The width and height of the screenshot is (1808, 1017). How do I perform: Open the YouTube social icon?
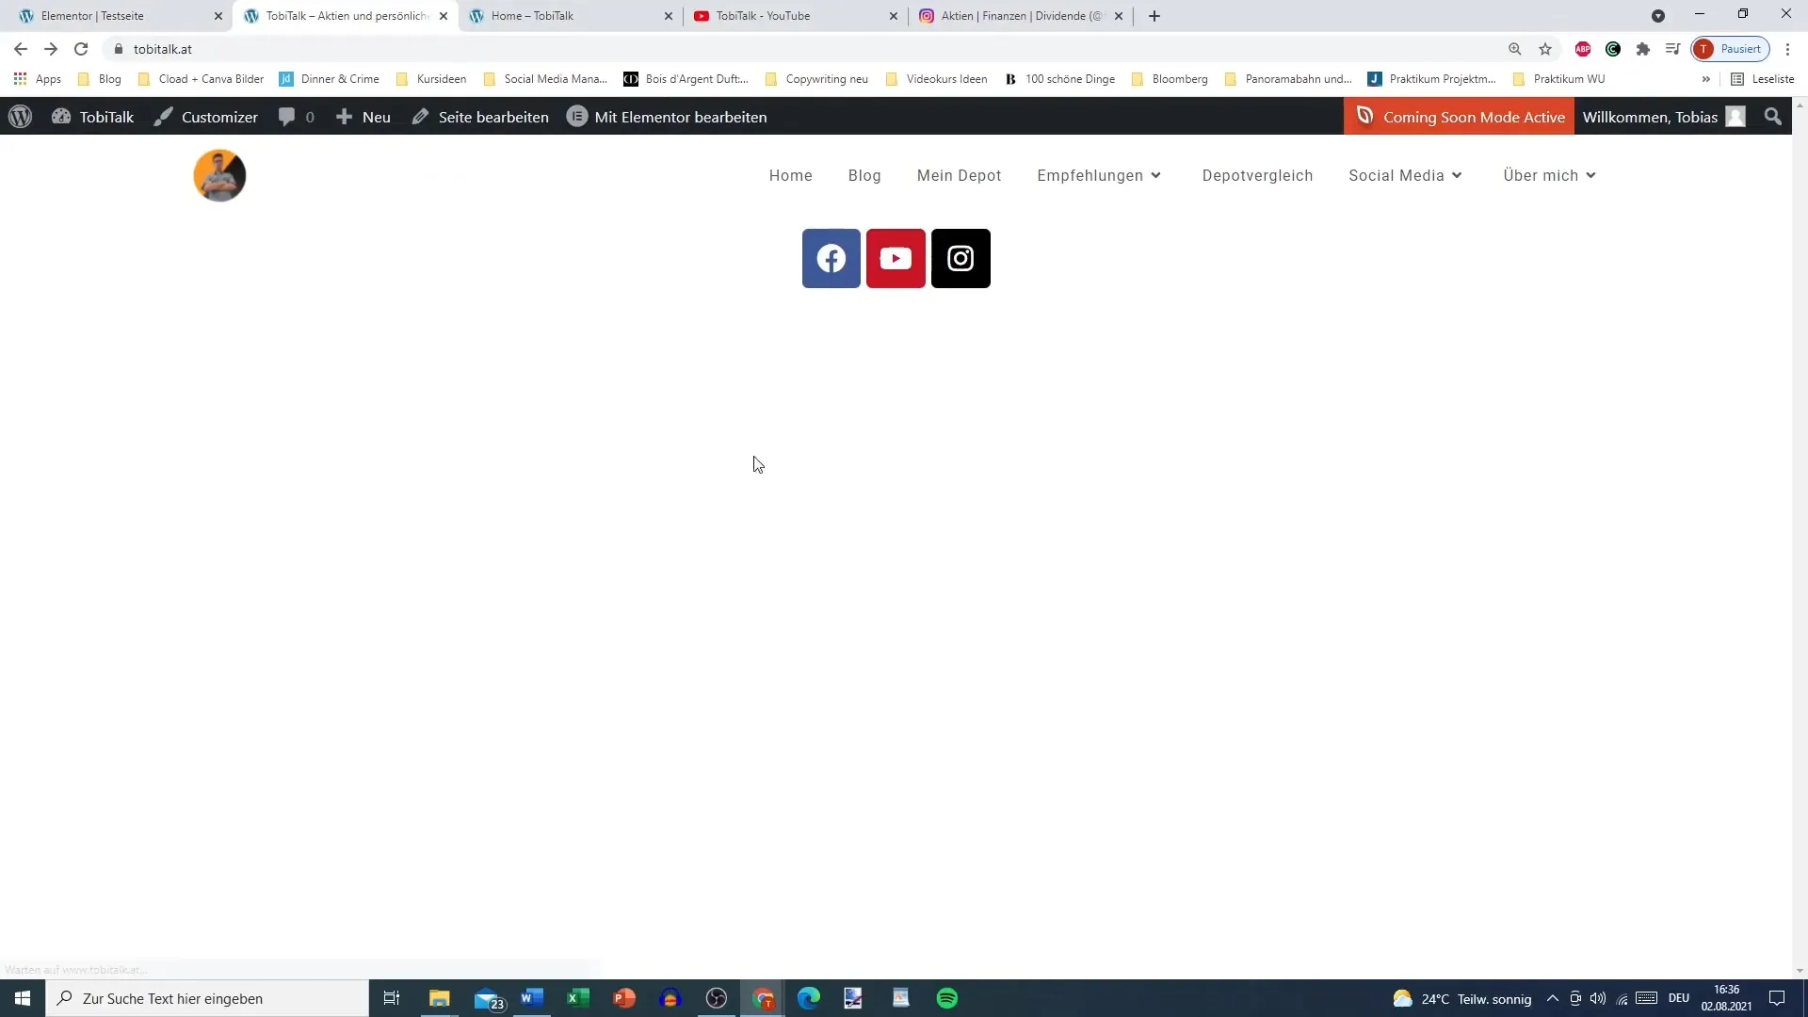[896, 258]
